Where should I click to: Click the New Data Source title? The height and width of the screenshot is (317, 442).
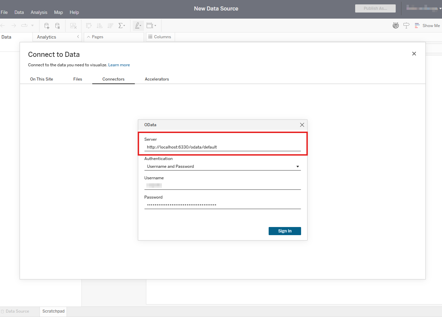216,8
